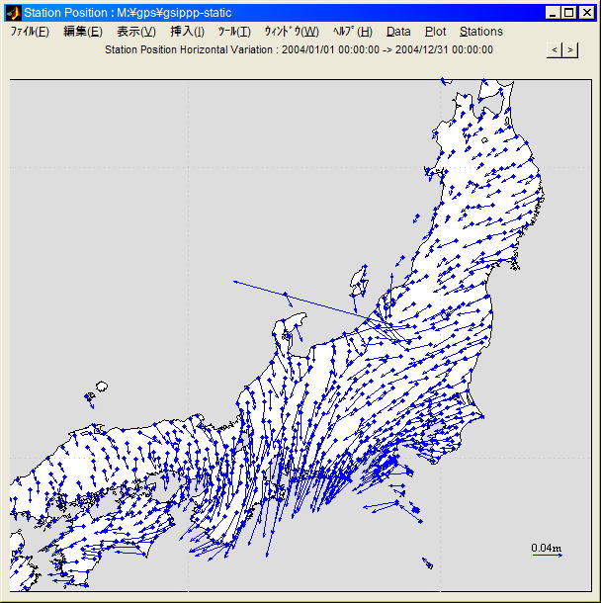This screenshot has height=603, width=601.
Task: Minimize the Station Position window
Action: coord(554,13)
